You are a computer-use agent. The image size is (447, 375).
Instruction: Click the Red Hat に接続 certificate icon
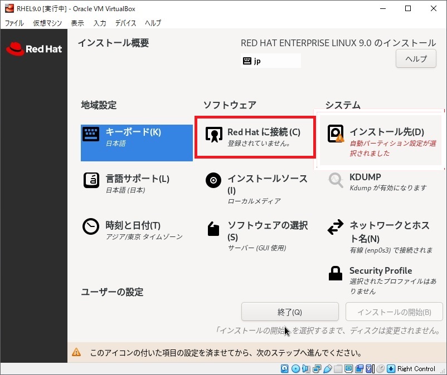pyautogui.click(x=213, y=135)
